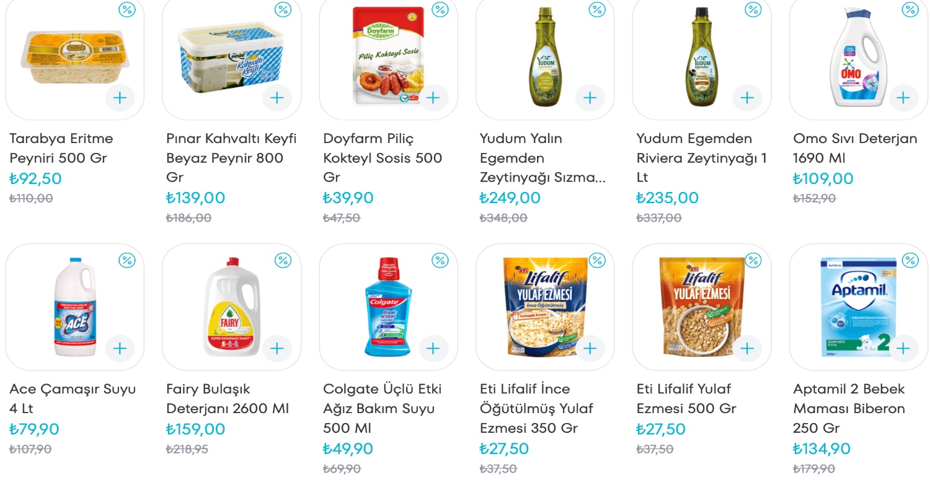The width and height of the screenshot is (930, 480).
Task: Add Omo Sıvı Deterjan to cart
Action: coord(903,98)
